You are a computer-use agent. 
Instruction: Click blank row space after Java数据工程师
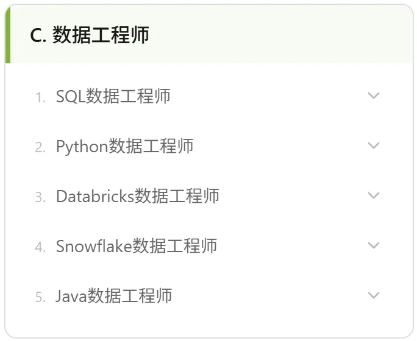(x=269, y=296)
